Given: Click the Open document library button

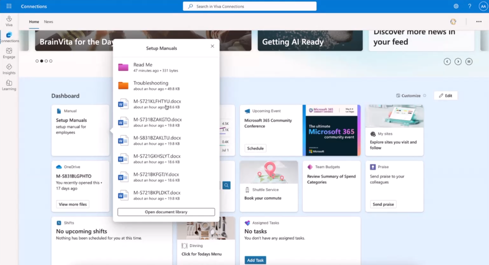Looking at the screenshot, I should coord(166,212).
